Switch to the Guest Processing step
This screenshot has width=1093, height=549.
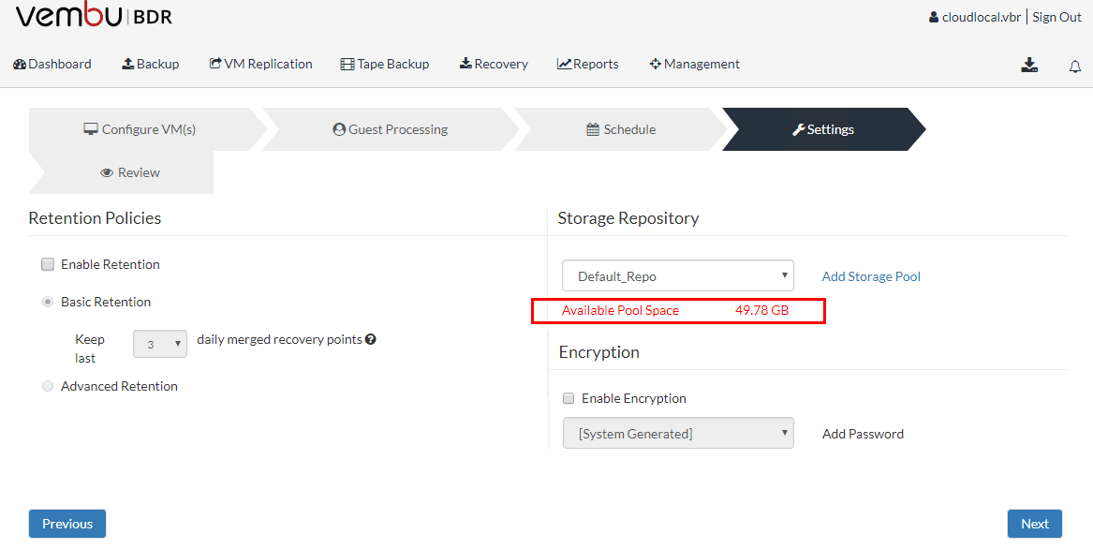390,129
